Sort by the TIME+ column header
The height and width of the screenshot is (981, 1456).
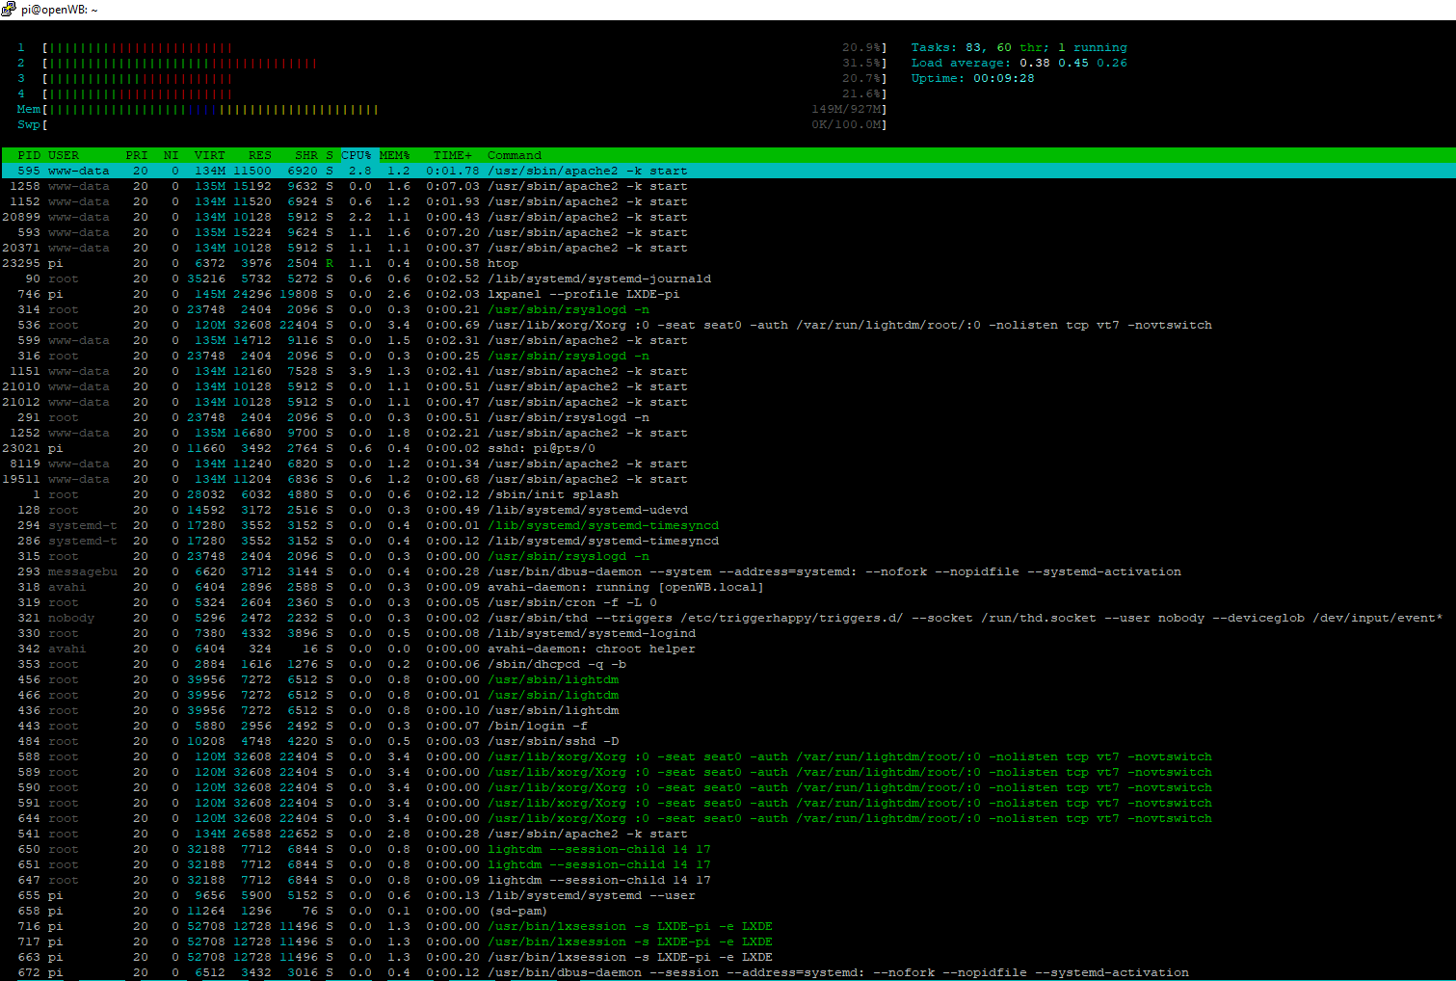(453, 155)
